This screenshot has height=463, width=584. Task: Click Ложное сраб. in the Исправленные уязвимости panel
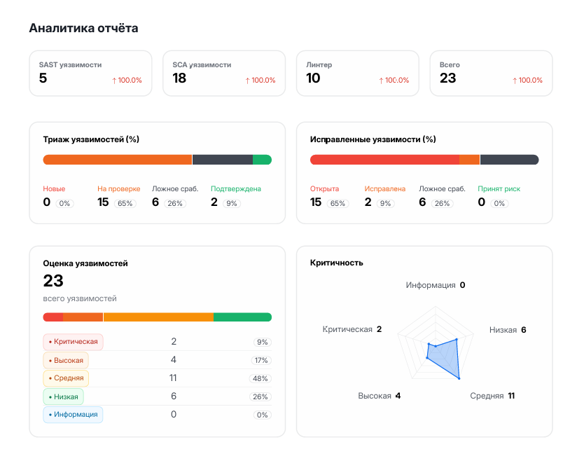click(x=442, y=189)
